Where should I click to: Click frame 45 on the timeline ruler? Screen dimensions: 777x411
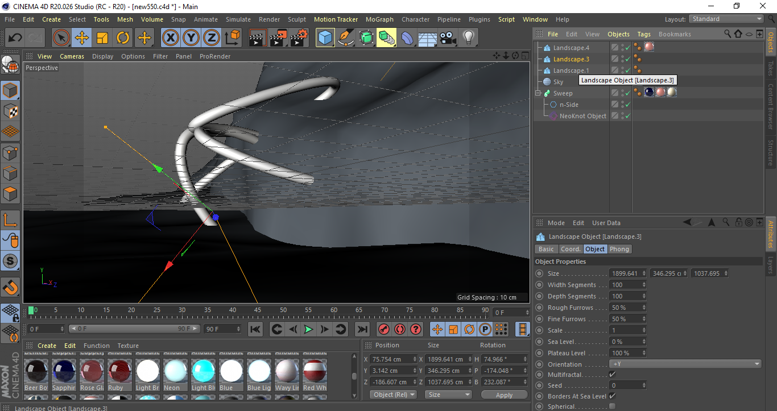(x=257, y=310)
